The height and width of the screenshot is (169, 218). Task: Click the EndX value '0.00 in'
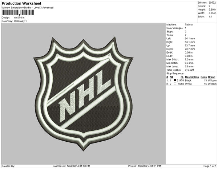(189, 52)
